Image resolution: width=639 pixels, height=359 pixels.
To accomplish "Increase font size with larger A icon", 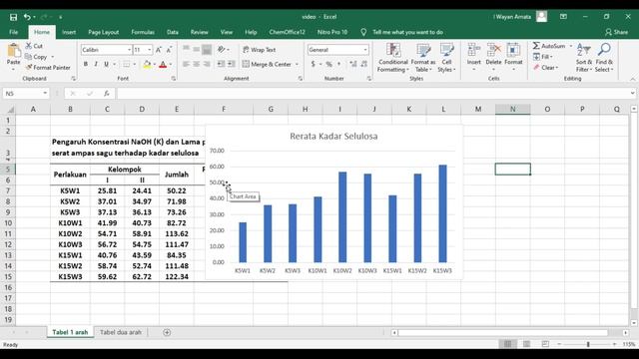I will pos(159,50).
